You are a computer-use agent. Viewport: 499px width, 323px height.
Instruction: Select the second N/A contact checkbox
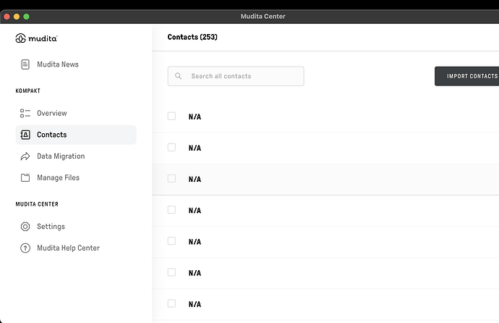(x=171, y=147)
